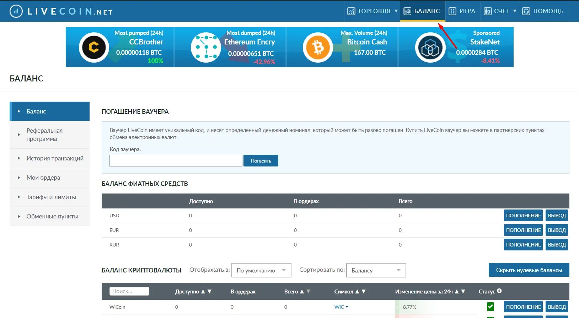Viewport: 579px width, 318px height.
Task: Sort Доступно column descending arrow
Action: tap(209, 291)
